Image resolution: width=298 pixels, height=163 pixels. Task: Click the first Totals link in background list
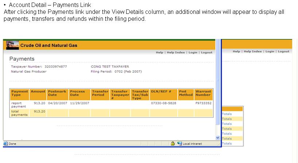point(227,114)
